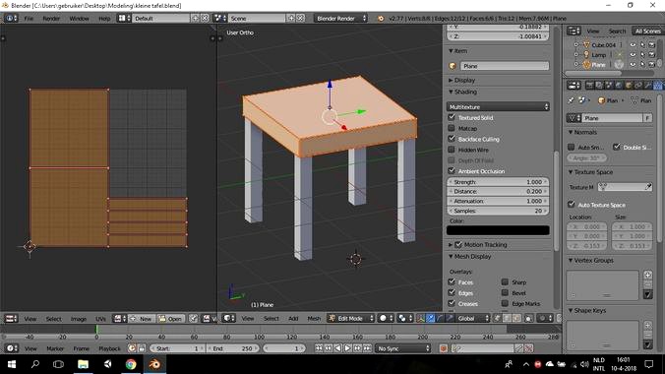Switch to World properties tab icon
Viewport: 665px width, 374px height.
coord(619,86)
